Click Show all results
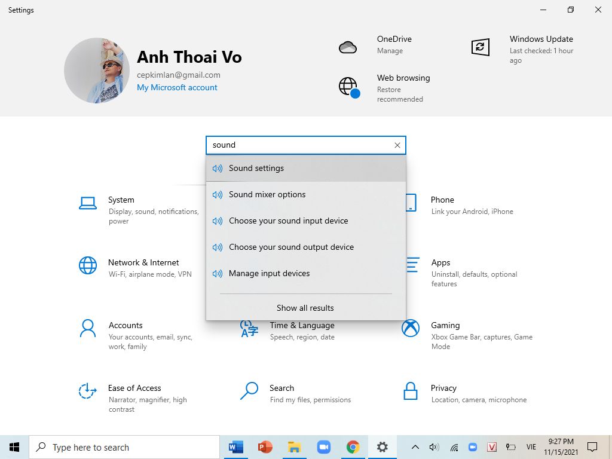This screenshot has width=612, height=459. 305,308
